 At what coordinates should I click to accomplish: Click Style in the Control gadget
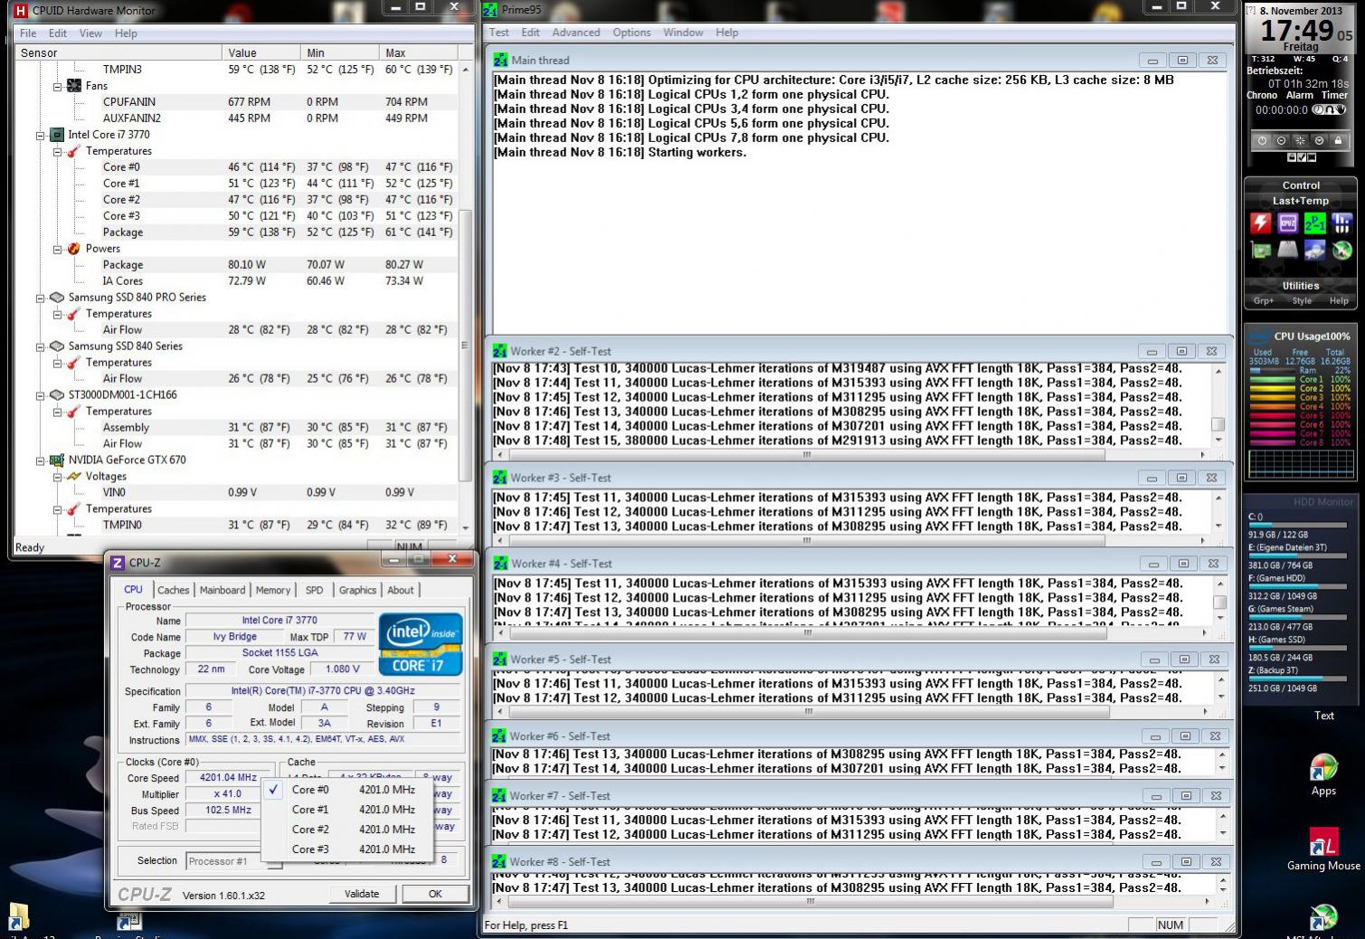[1302, 300]
